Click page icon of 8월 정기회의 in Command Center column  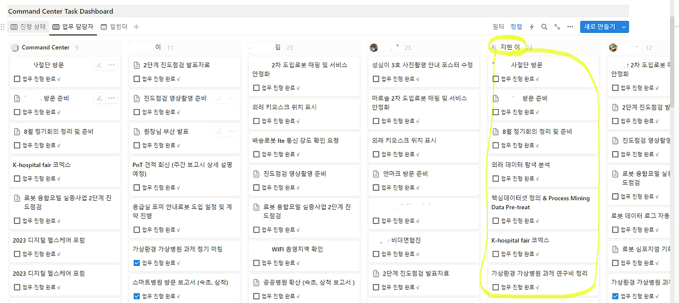click(17, 131)
